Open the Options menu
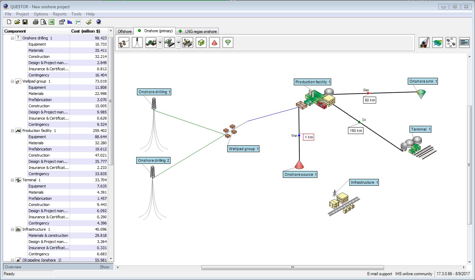This screenshot has width=475, height=280. click(x=41, y=14)
